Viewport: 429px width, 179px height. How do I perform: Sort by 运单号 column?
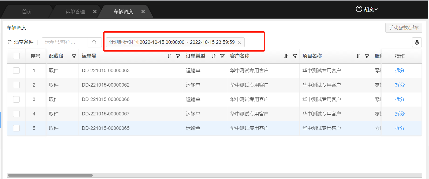pos(169,56)
